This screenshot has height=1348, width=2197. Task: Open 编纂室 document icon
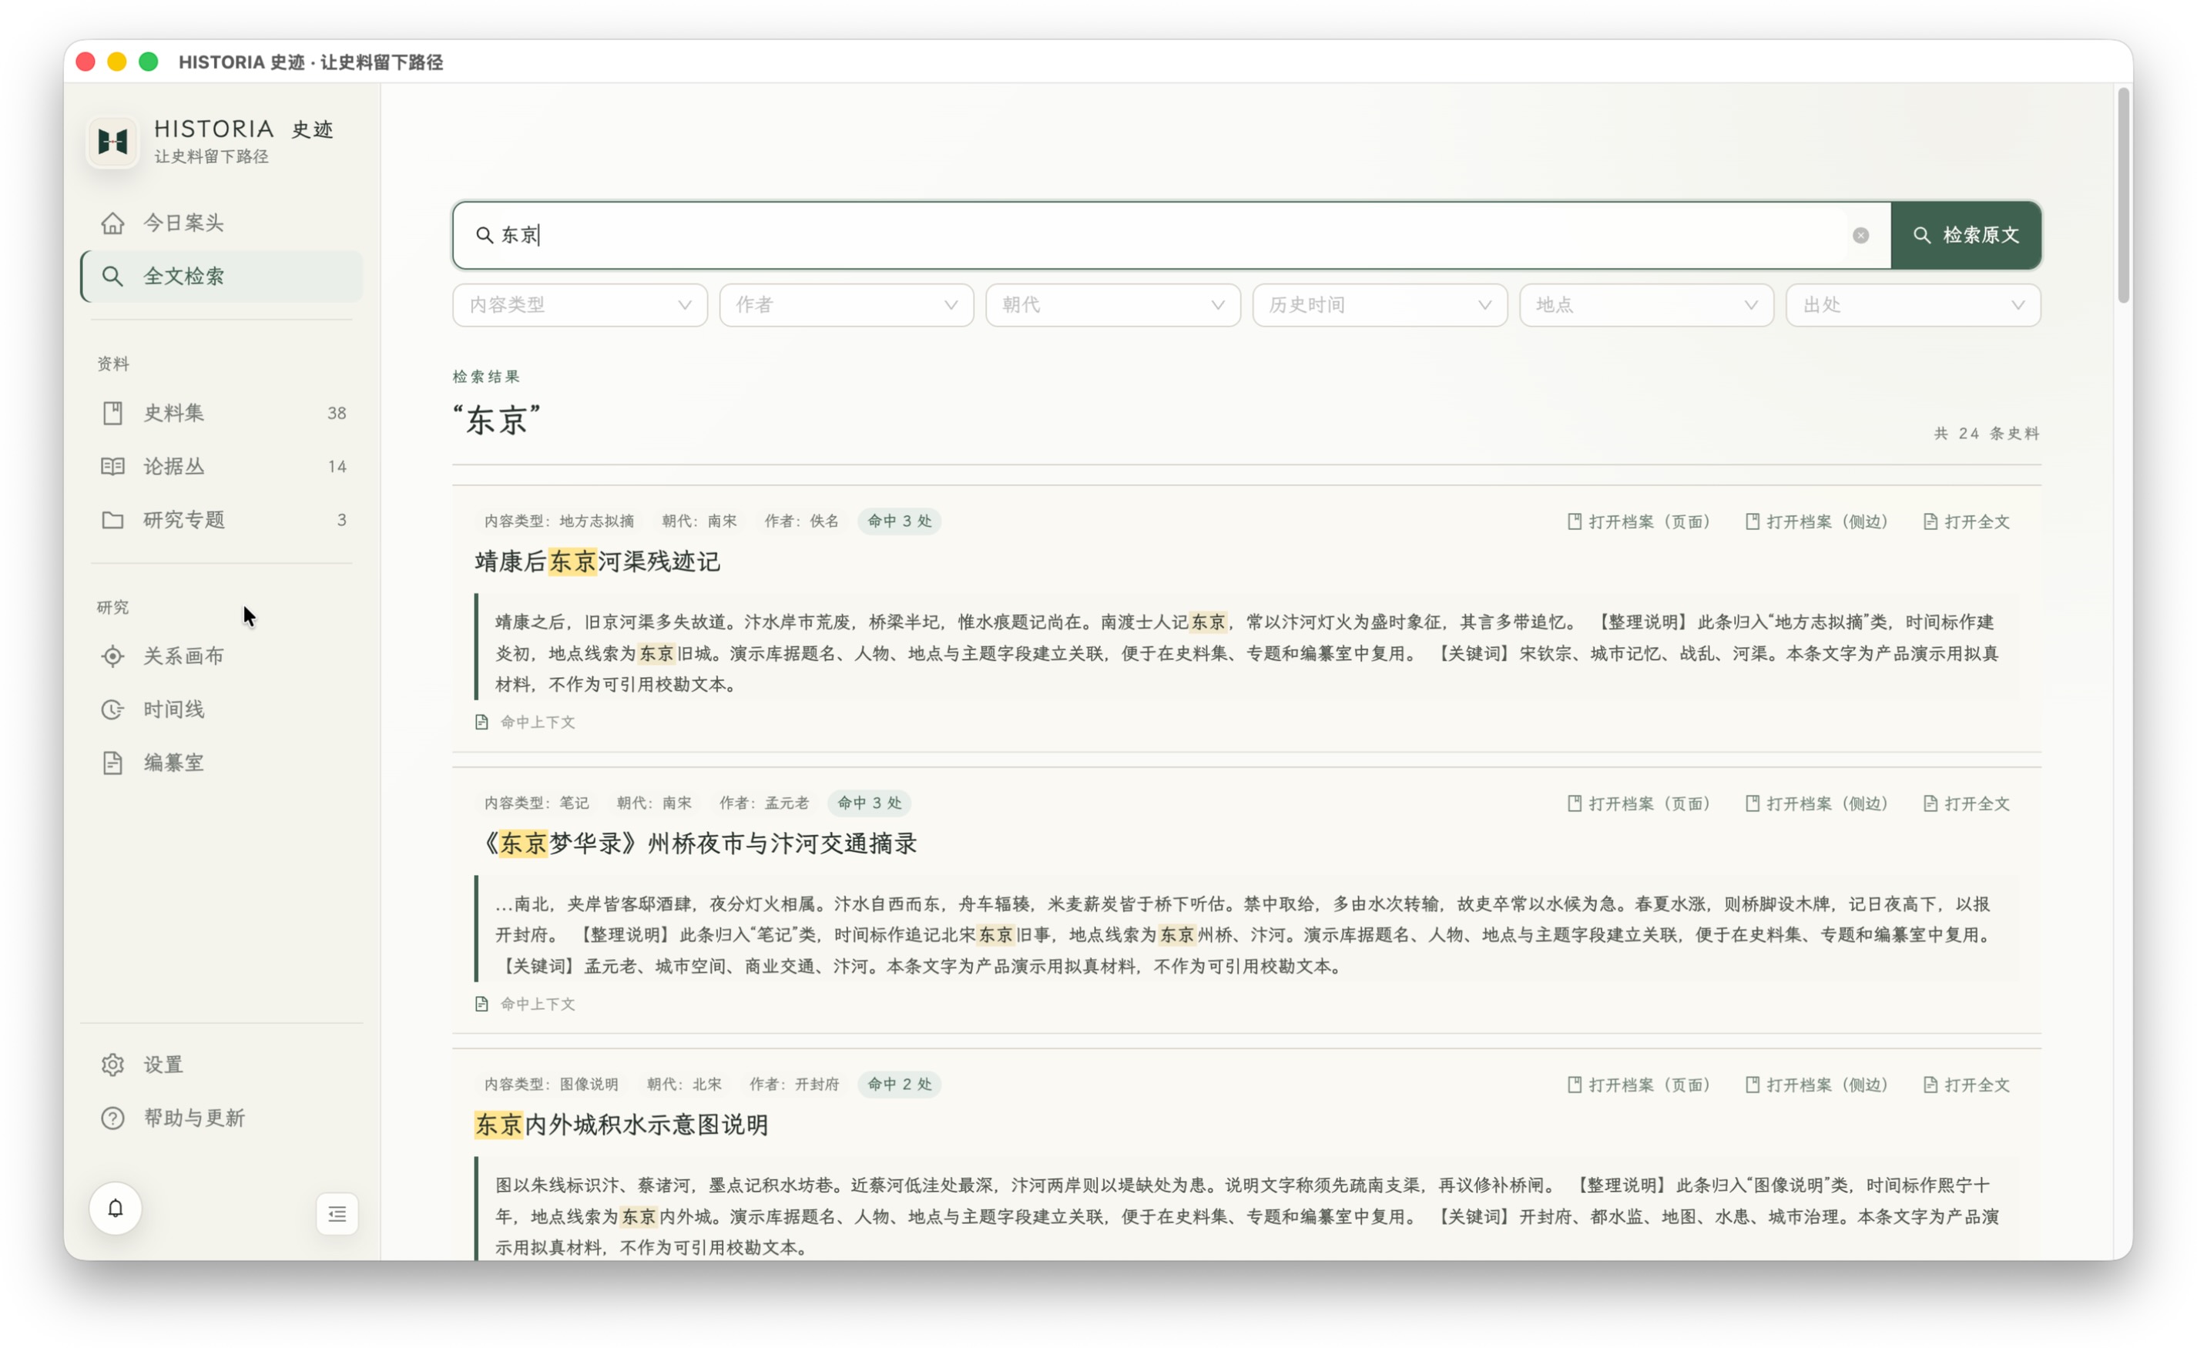coord(112,763)
